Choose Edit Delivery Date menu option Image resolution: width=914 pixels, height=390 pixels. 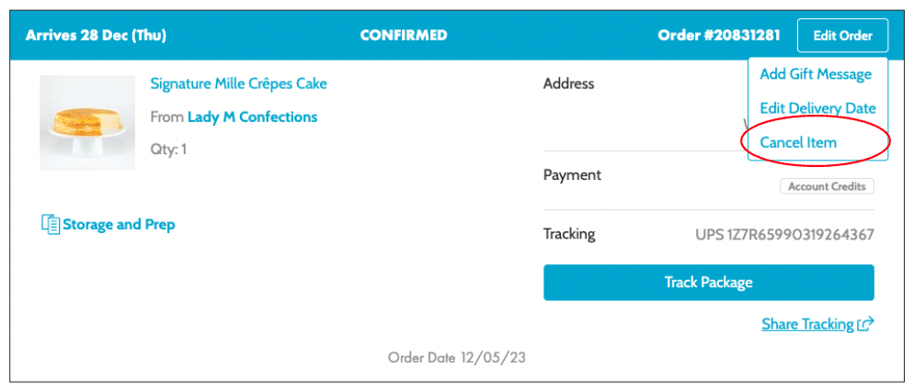(817, 108)
